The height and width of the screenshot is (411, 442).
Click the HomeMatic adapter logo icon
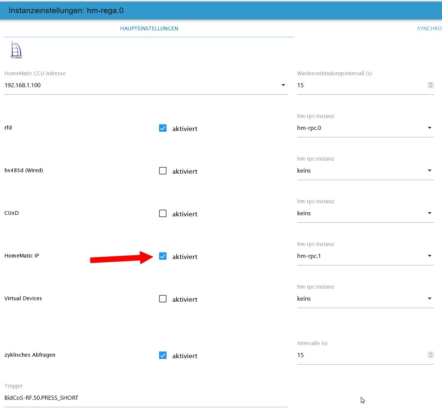click(16, 50)
